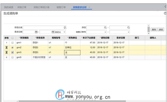Click the 请购人 column header
Image resolution: width=167 pixels, height=102 pixels.
click(x=153, y=38)
